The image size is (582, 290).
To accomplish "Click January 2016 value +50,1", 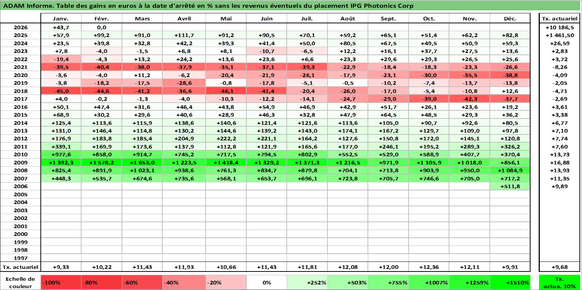I will [61, 107].
